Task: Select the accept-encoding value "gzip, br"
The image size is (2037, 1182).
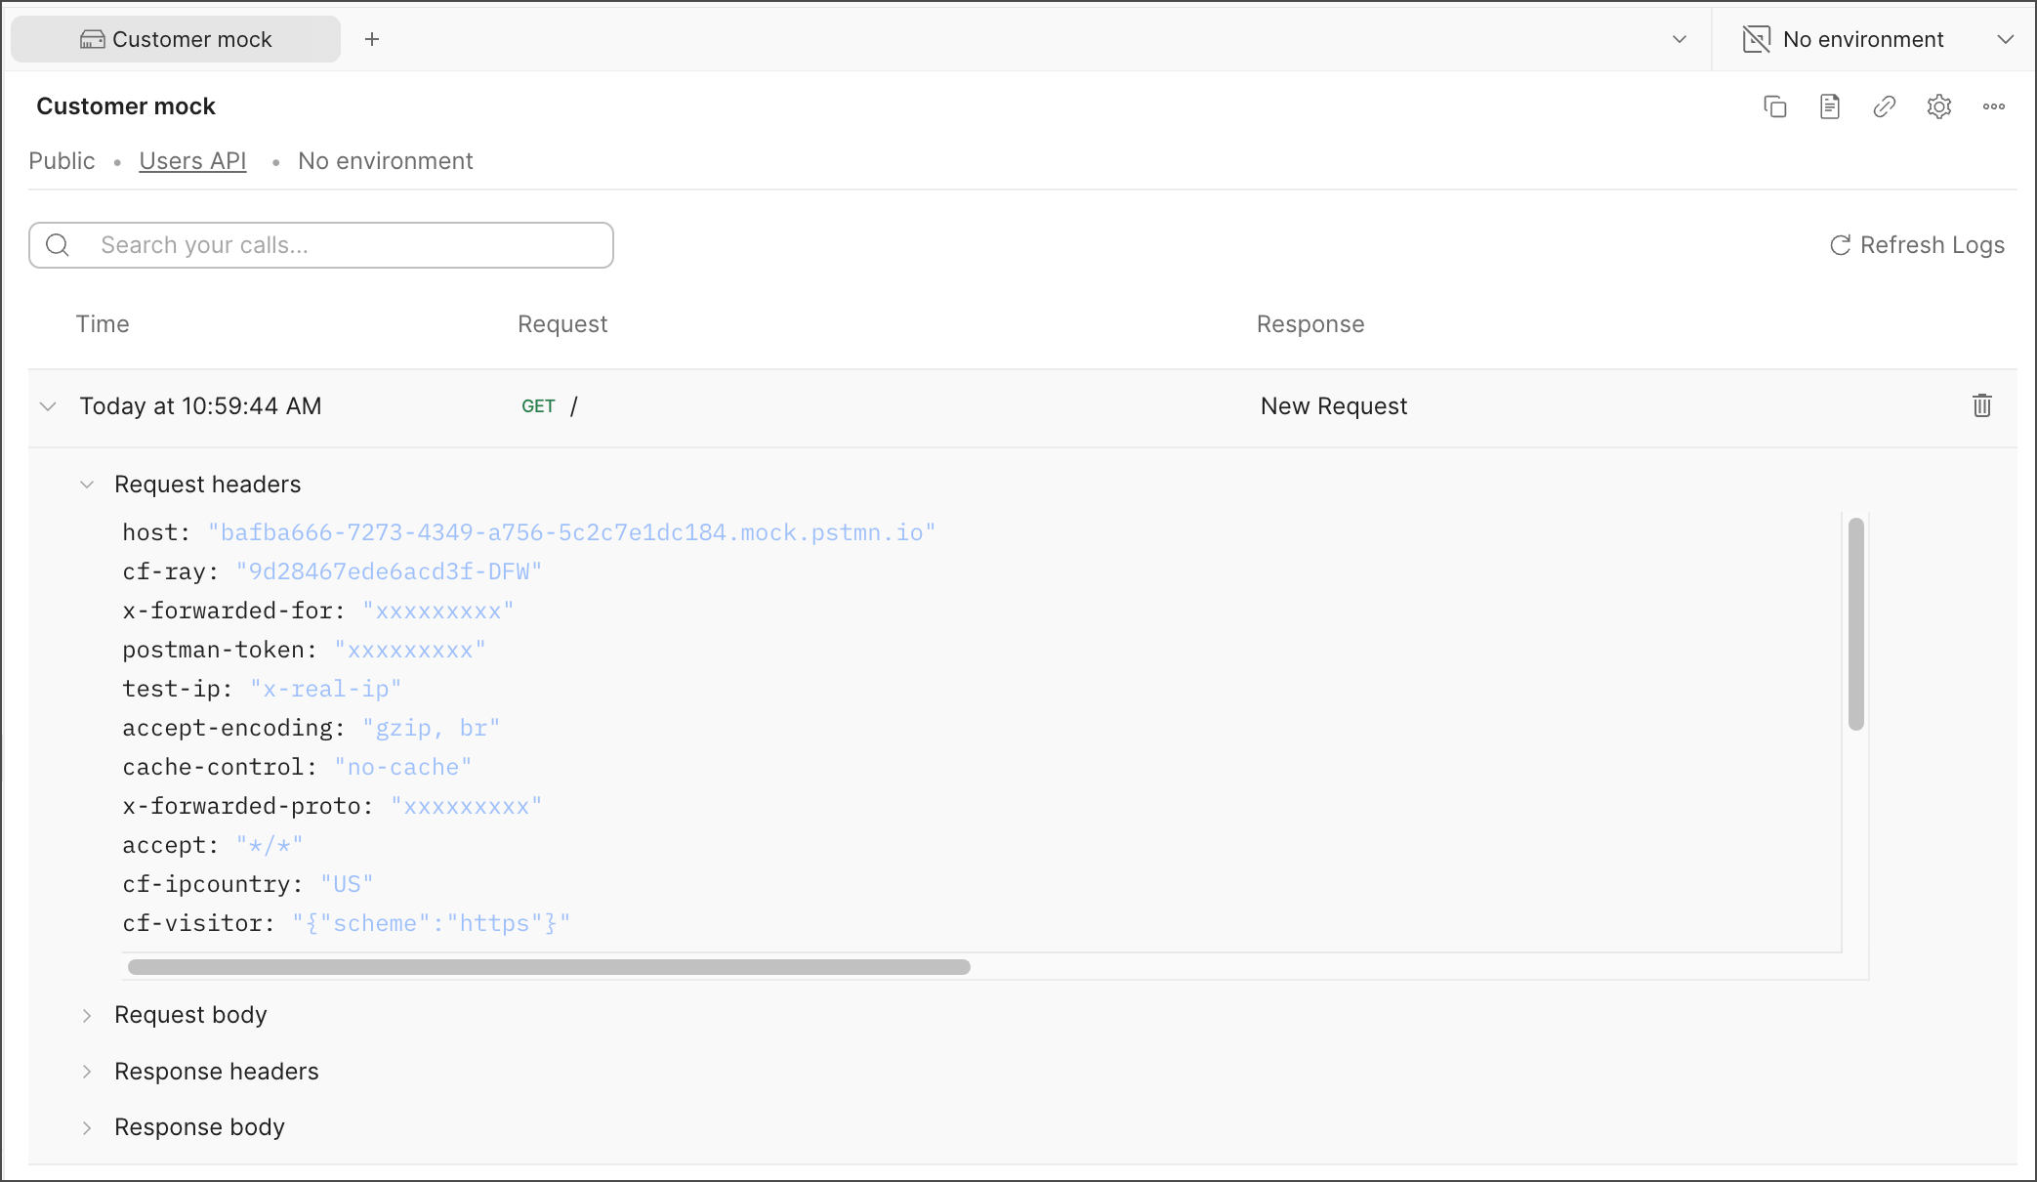Action: [431, 728]
